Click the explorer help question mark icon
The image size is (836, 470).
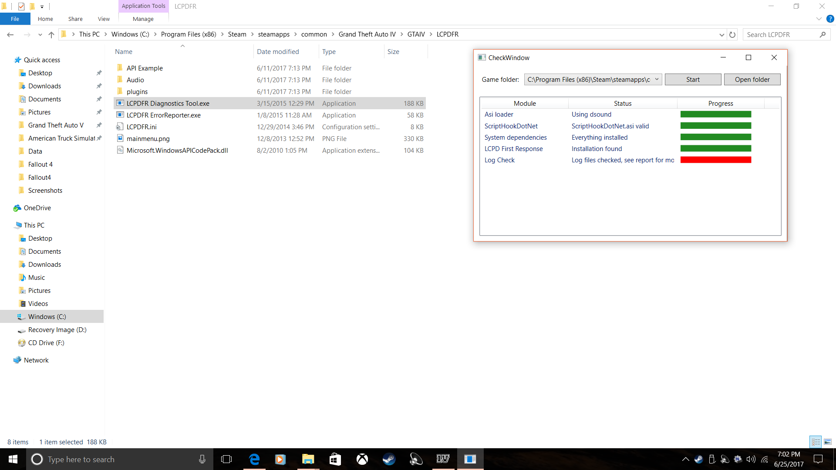click(830, 19)
